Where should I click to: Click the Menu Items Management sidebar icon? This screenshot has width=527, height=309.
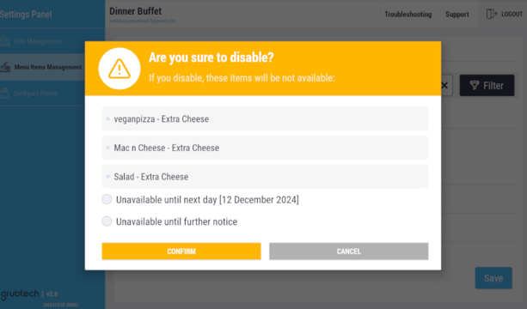pyautogui.click(x=5, y=67)
